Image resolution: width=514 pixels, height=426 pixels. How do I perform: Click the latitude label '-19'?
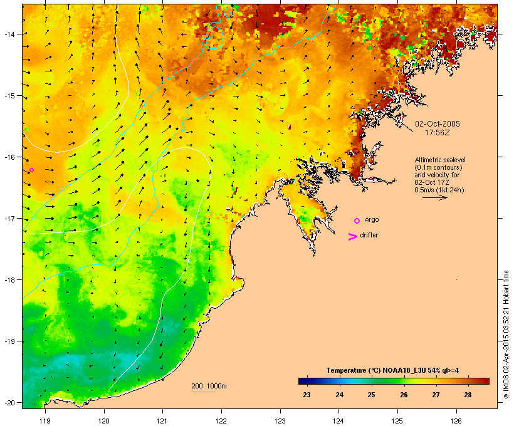coord(9,341)
